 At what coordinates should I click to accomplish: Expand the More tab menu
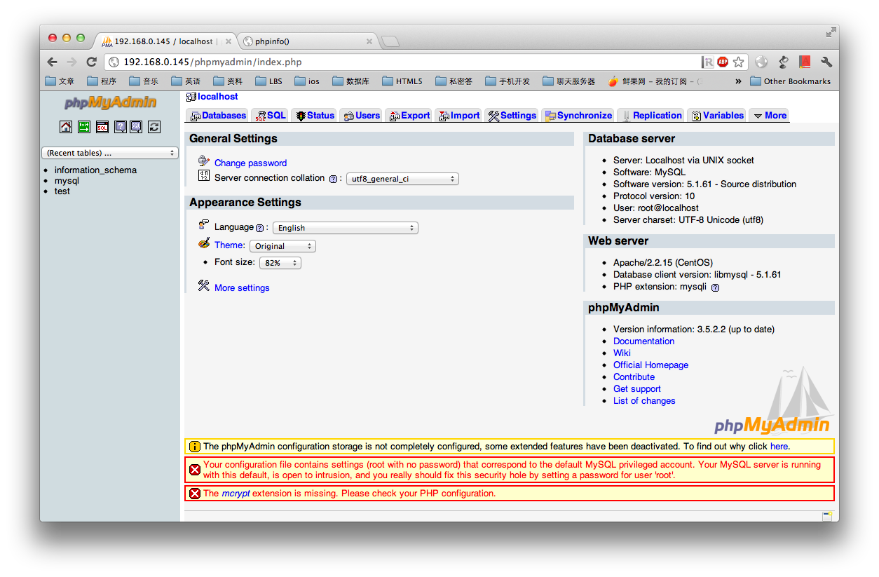[770, 116]
